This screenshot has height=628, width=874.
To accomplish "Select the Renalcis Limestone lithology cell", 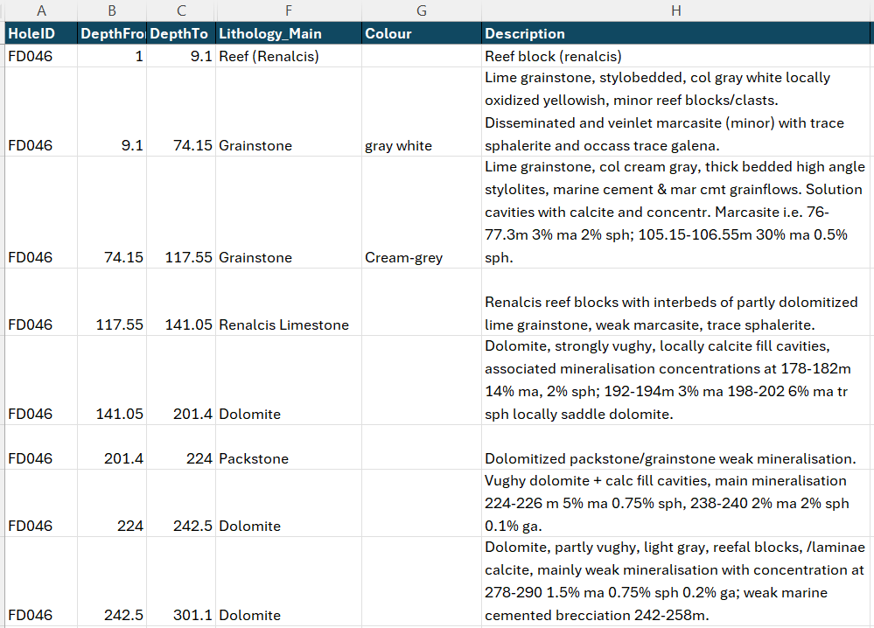I will (x=289, y=302).
